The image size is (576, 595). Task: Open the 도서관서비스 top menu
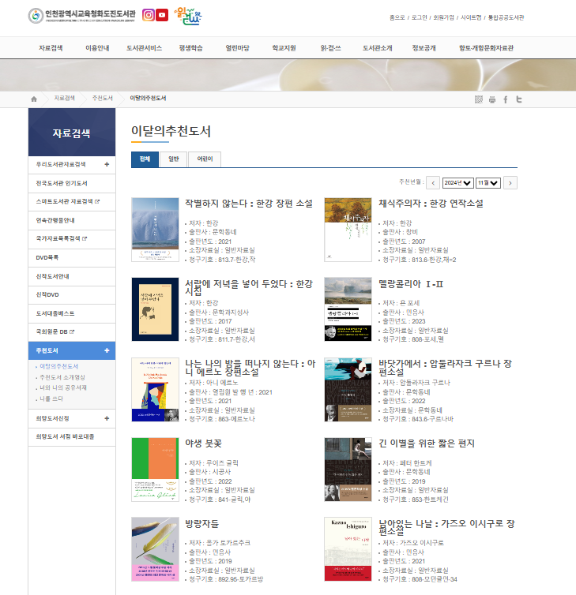144,48
